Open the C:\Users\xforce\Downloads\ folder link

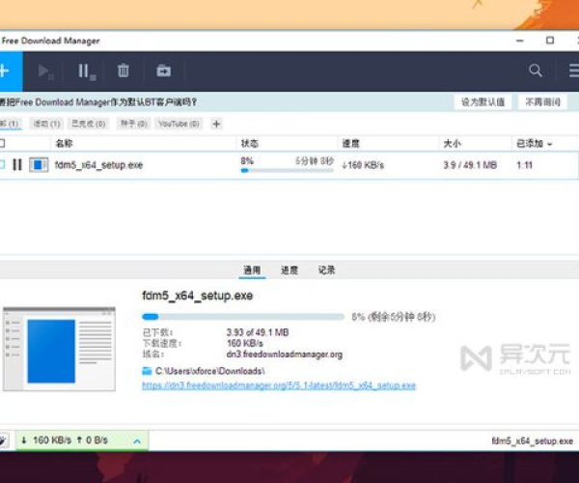209,371
